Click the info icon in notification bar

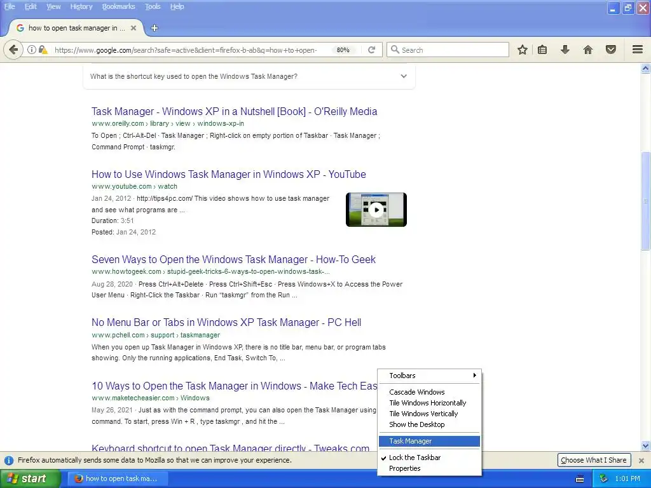(9, 460)
